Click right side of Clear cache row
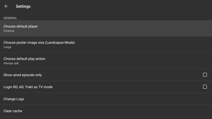 [170, 111]
